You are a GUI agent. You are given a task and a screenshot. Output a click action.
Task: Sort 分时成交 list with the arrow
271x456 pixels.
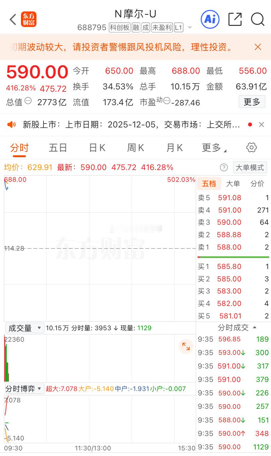[x=254, y=328]
